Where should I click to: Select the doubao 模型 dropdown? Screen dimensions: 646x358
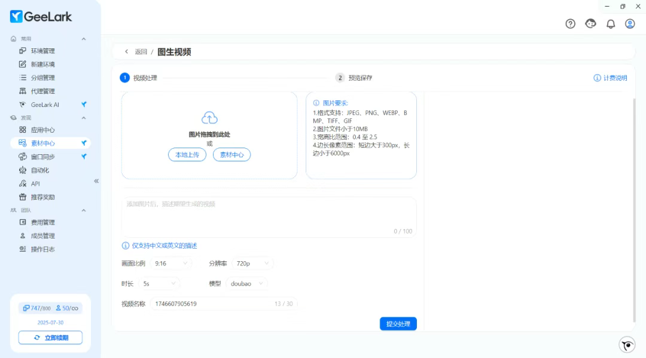pos(247,284)
